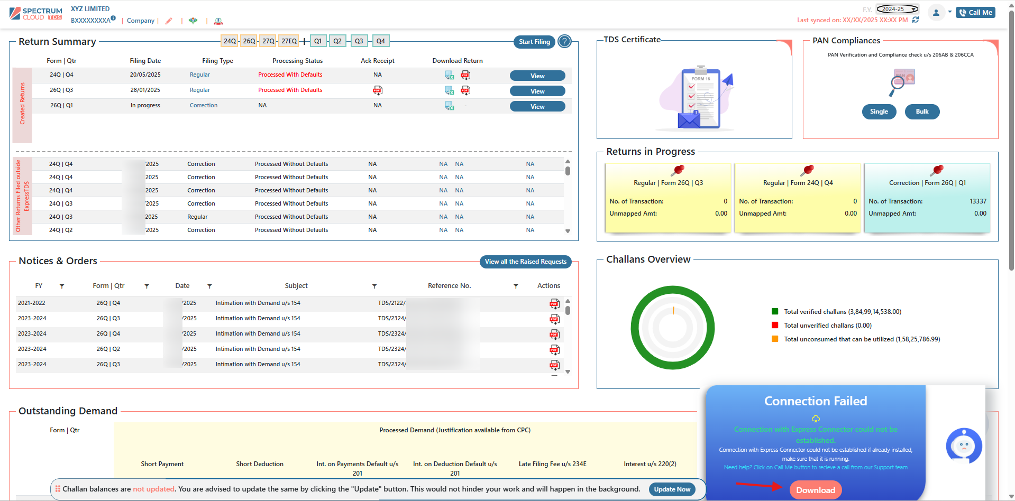Open the F.Y. 2024-25 dropdown
This screenshot has height=501, width=1015.
898,9
